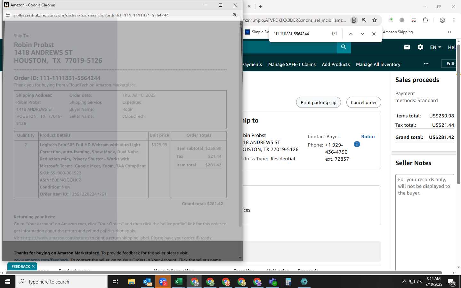The image size is (461, 288).
Task: Open the Help link in Seller Central header
Action: pyautogui.click(x=452, y=47)
